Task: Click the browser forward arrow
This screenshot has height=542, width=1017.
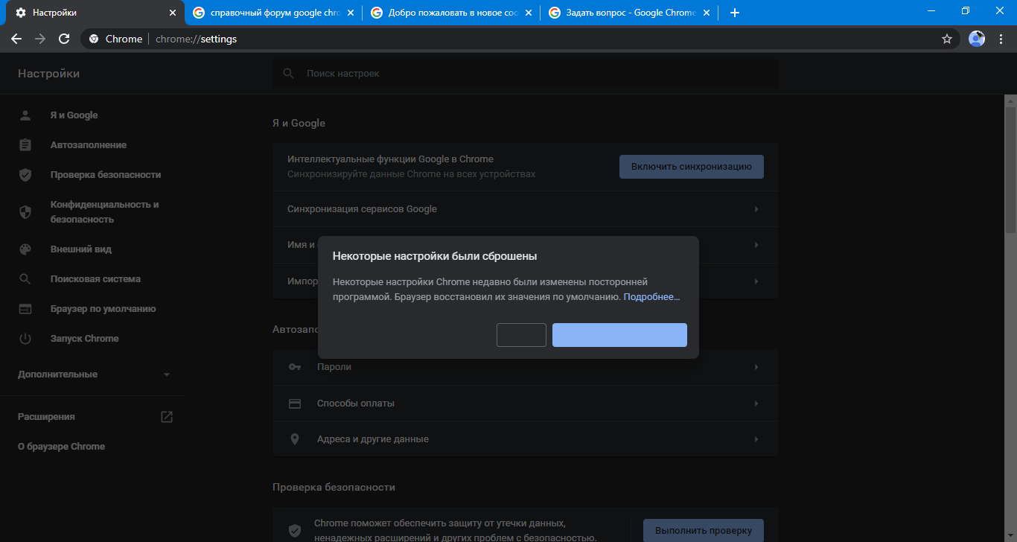Action: point(40,39)
